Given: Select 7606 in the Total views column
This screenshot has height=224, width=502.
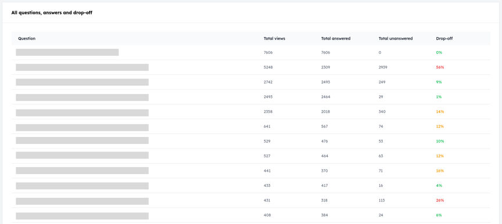Looking at the screenshot, I should point(268,52).
